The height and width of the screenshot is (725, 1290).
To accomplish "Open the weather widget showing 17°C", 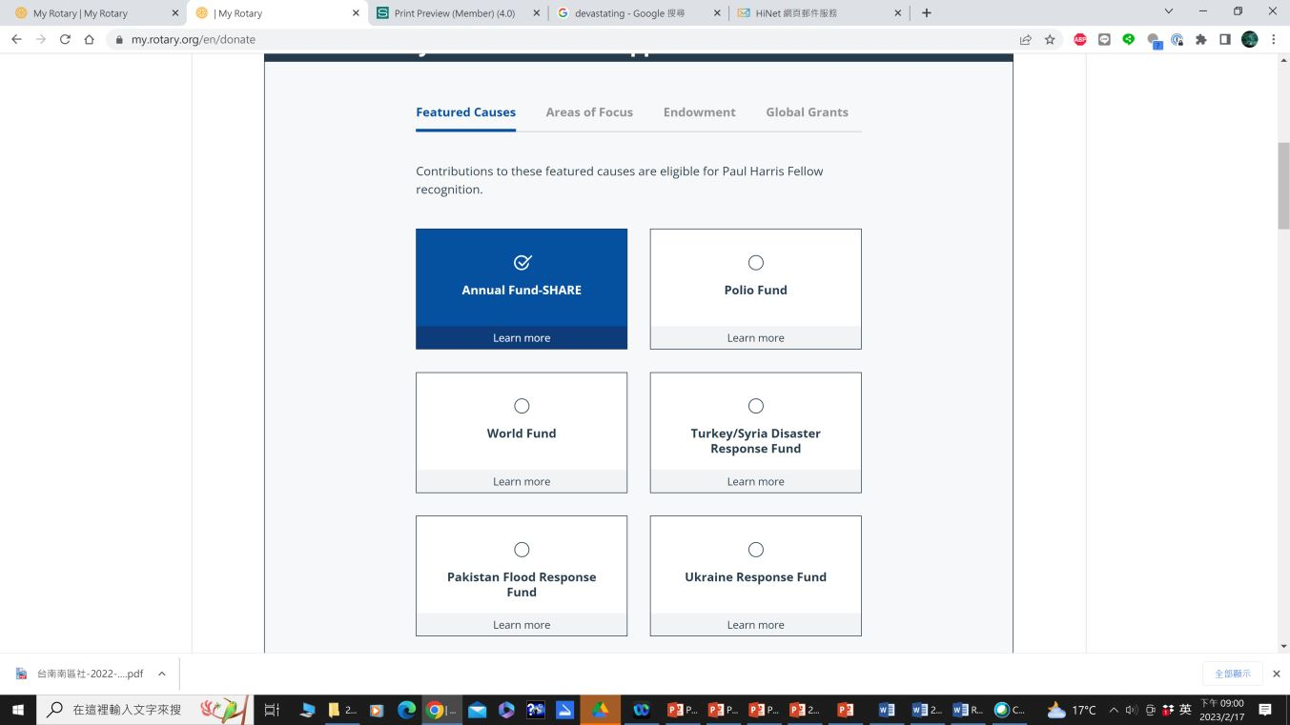I will tap(1072, 710).
